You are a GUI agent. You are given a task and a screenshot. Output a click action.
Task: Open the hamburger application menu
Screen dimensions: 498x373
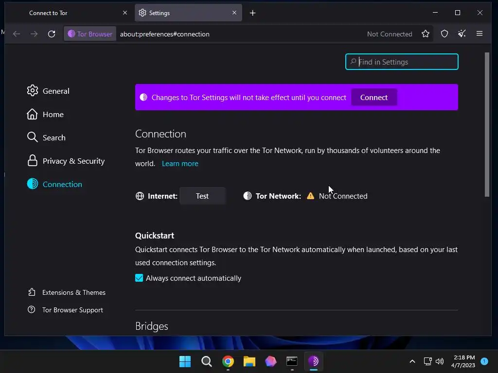pyautogui.click(x=479, y=34)
